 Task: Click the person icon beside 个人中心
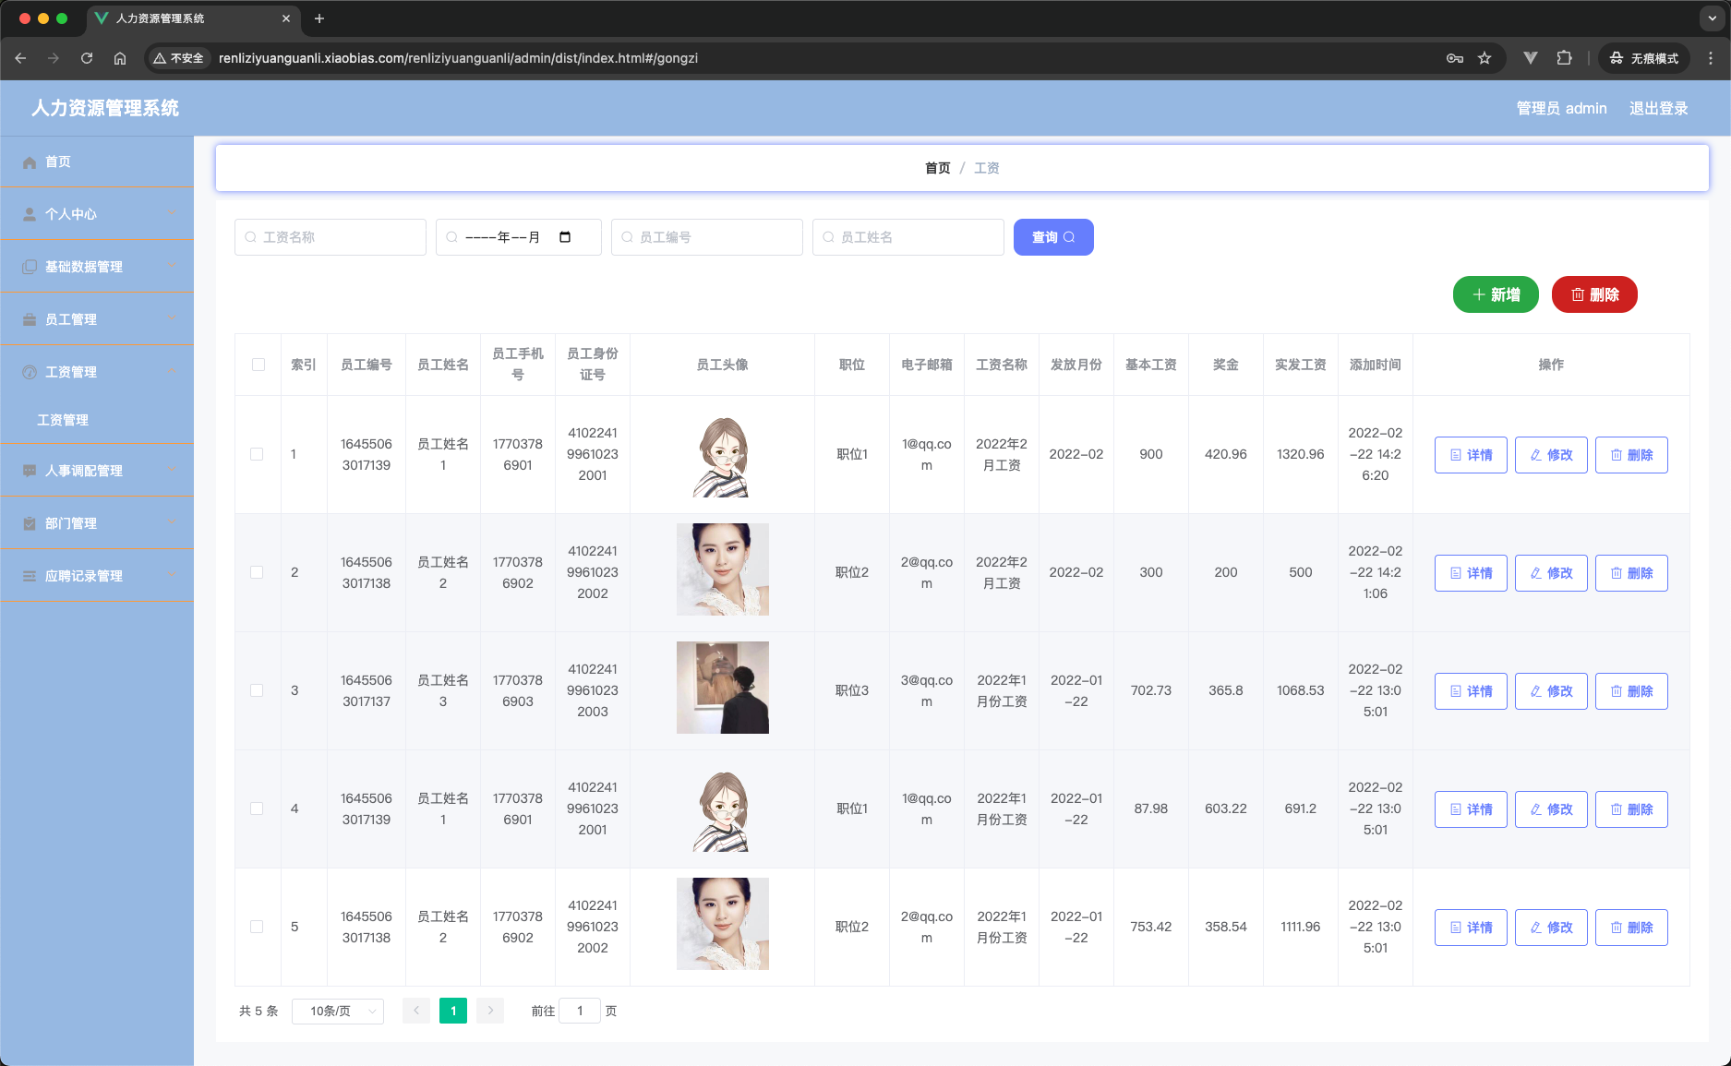click(30, 214)
